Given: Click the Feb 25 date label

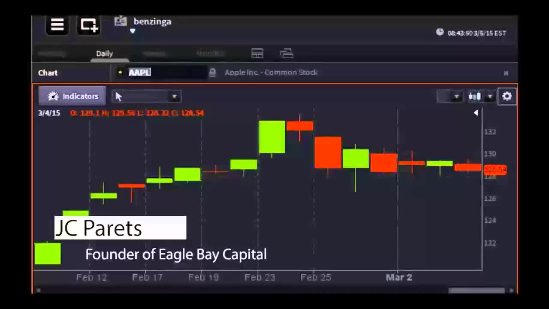Looking at the screenshot, I should (x=316, y=277).
